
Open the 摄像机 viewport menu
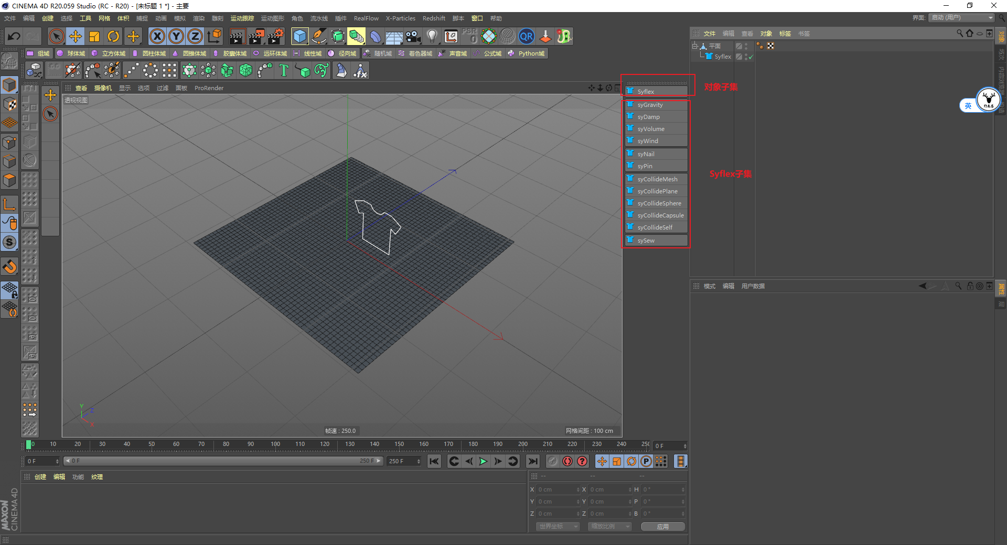[103, 88]
